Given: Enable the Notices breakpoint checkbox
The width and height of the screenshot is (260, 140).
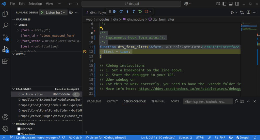Looking at the screenshot, I should click(x=19, y=129).
